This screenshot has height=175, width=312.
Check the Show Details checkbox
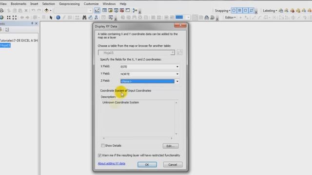pyautogui.click(x=103, y=145)
